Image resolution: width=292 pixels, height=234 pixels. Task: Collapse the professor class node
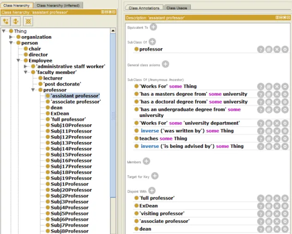tap(33, 90)
